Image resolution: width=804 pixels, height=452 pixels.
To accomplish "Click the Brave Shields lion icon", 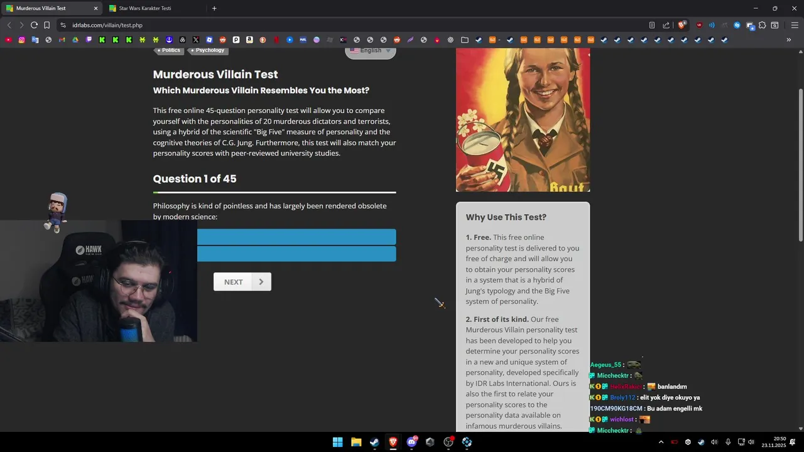I will 682,25.
